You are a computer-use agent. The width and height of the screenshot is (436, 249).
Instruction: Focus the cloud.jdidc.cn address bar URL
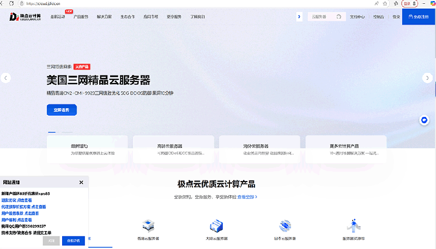[43, 4]
